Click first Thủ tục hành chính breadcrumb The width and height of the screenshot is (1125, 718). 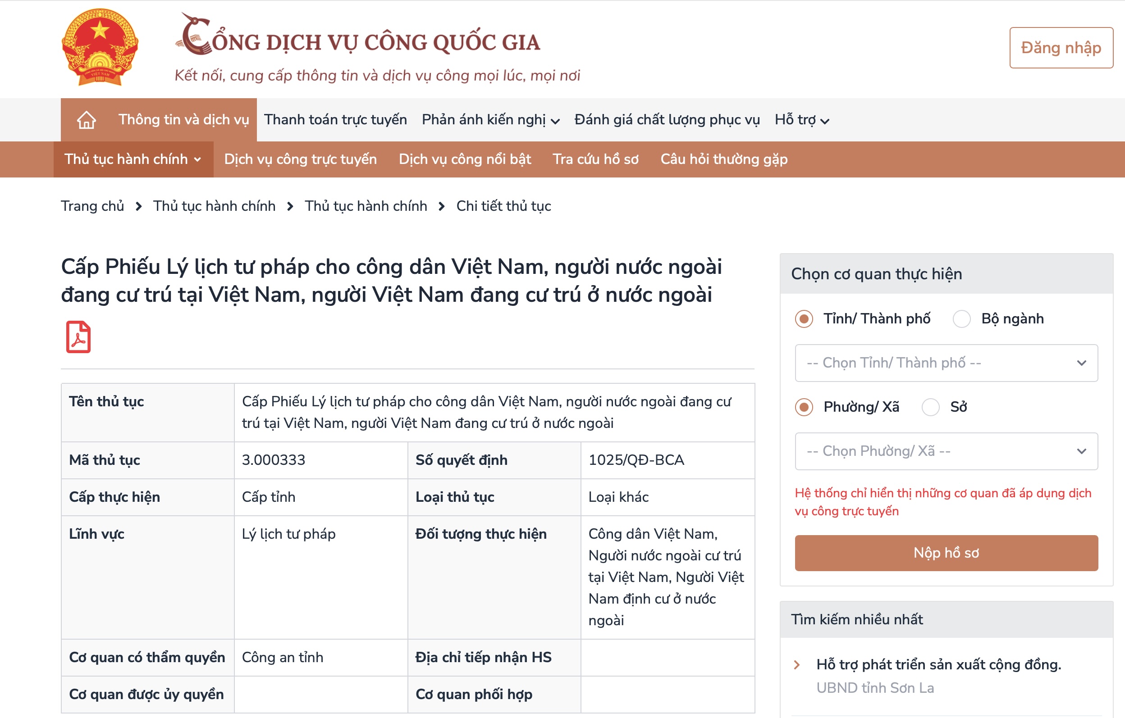[215, 206]
